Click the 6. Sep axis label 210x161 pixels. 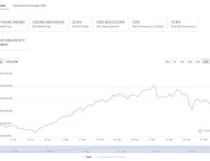click(x=152, y=140)
